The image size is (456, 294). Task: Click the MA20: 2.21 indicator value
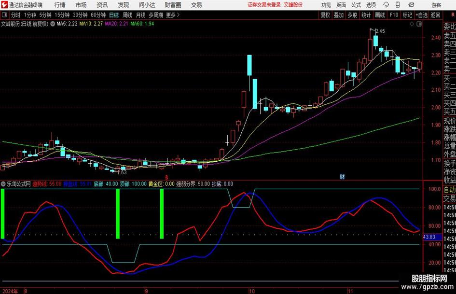[x=116, y=24]
